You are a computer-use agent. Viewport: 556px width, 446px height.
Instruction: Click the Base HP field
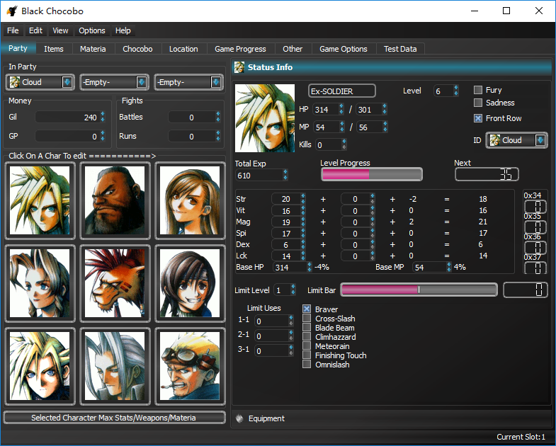[290, 268]
